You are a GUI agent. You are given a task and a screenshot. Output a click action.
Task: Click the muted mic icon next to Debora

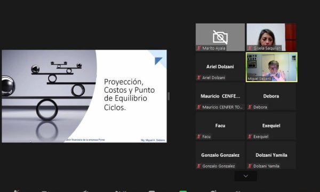[x=250, y=107]
